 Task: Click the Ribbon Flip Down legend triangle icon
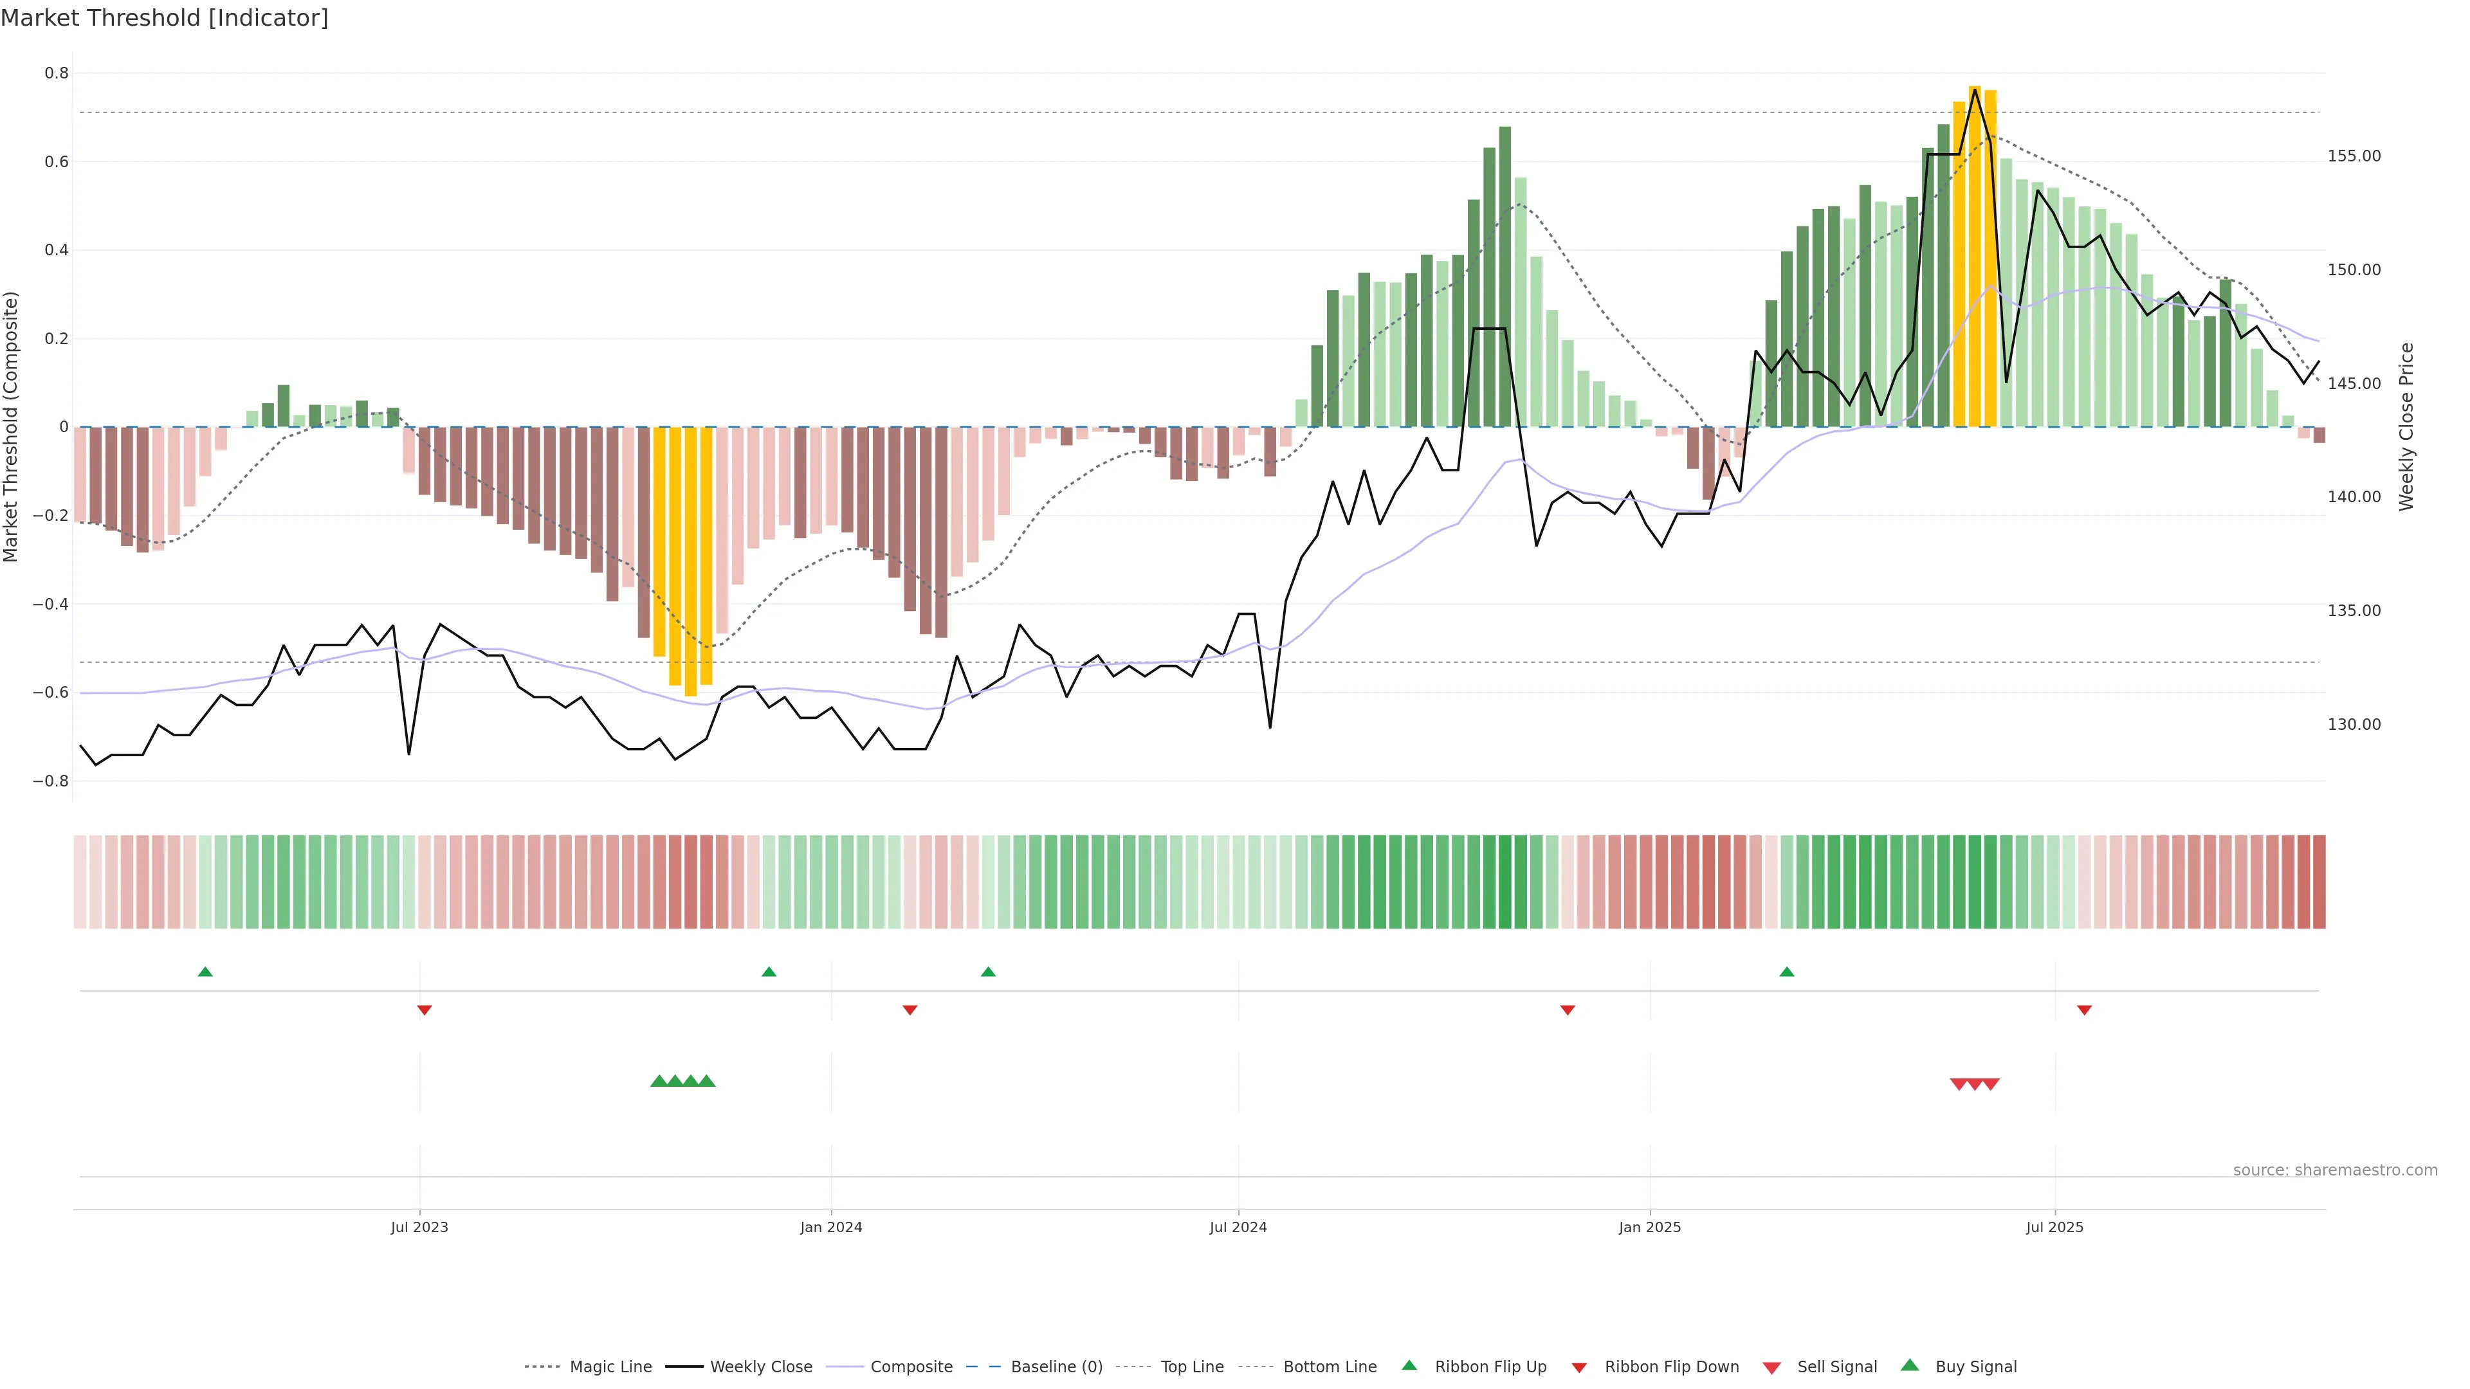1579,1367
